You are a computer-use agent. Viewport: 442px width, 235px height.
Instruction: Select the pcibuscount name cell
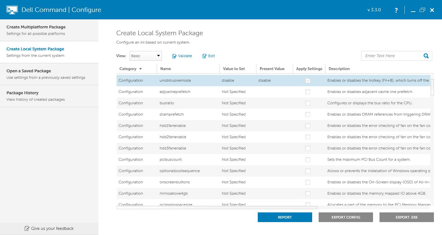click(171, 159)
